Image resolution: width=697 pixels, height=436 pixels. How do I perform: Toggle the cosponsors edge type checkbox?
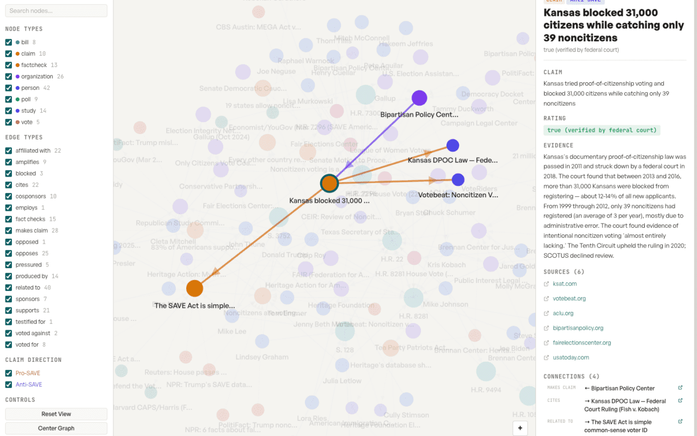(9, 196)
